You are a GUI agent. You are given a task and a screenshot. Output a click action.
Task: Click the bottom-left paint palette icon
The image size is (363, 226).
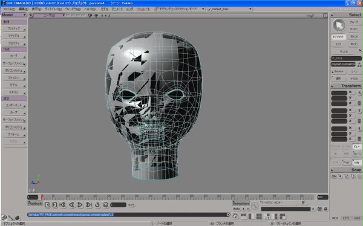[18, 218]
